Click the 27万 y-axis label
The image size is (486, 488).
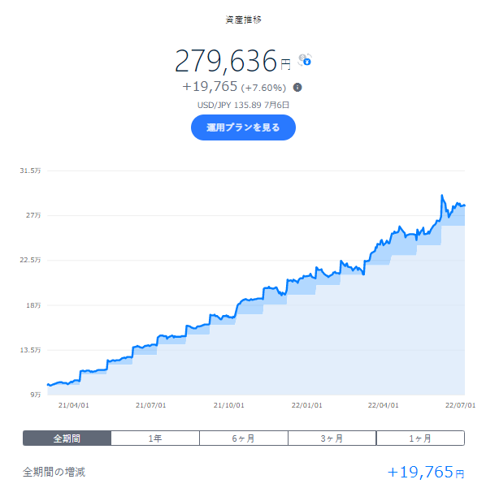click(x=33, y=215)
